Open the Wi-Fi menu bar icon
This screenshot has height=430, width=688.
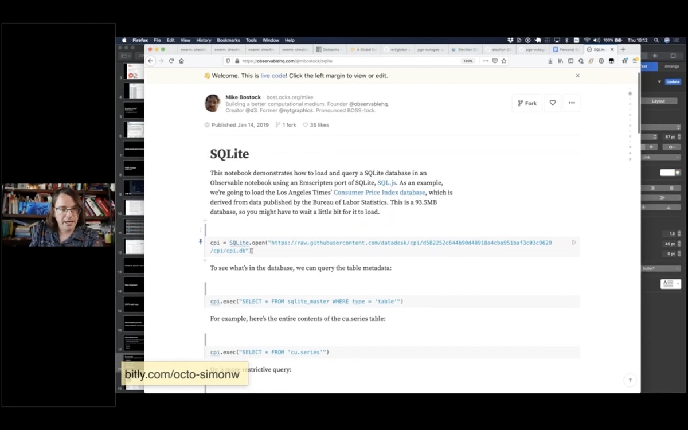(x=587, y=40)
